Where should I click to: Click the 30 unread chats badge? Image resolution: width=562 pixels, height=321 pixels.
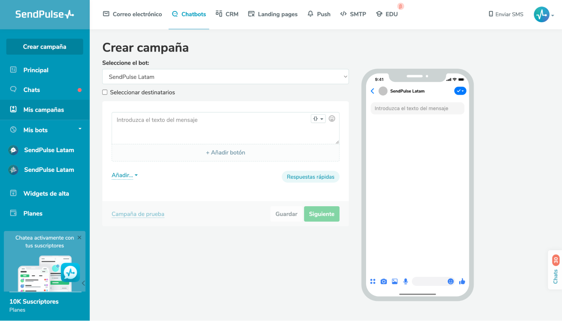556,260
